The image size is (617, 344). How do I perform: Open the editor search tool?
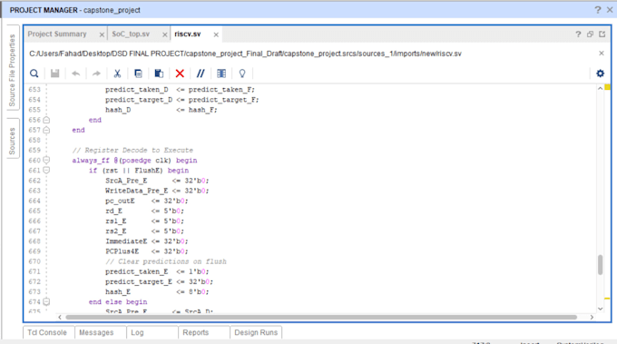tap(34, 74)
